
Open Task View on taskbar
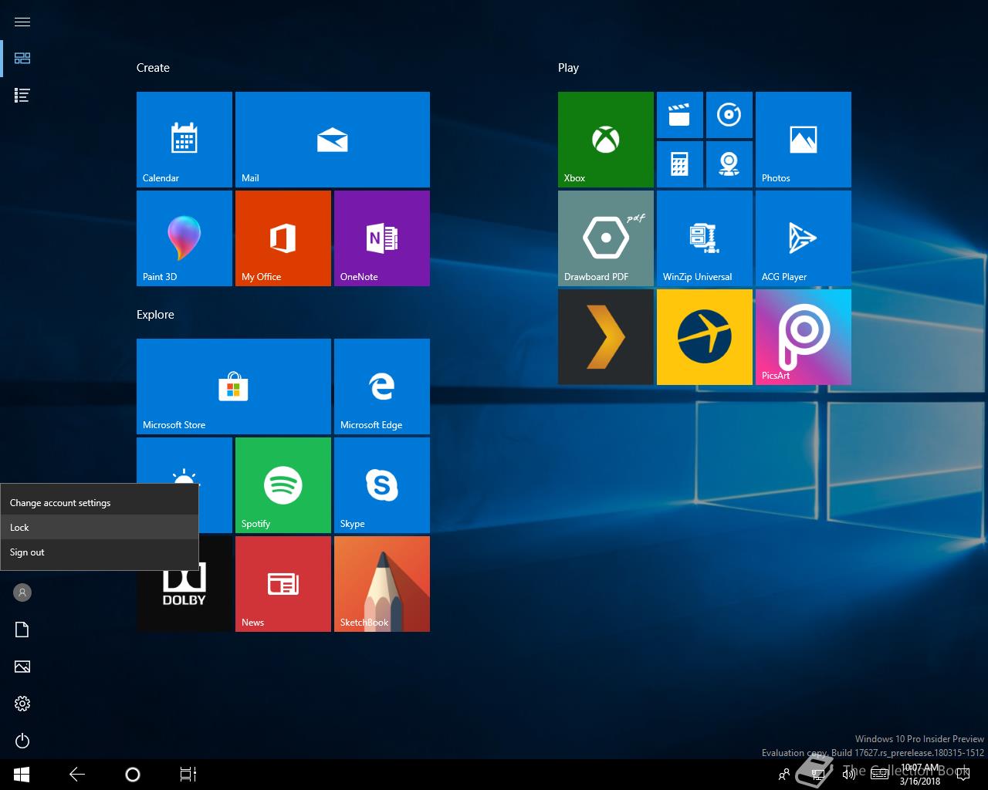[x=188, y=775]
